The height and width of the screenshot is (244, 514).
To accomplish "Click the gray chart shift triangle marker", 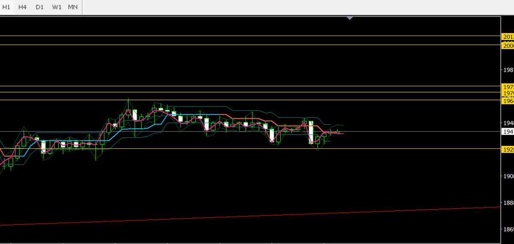I will (x=350, y=18).
